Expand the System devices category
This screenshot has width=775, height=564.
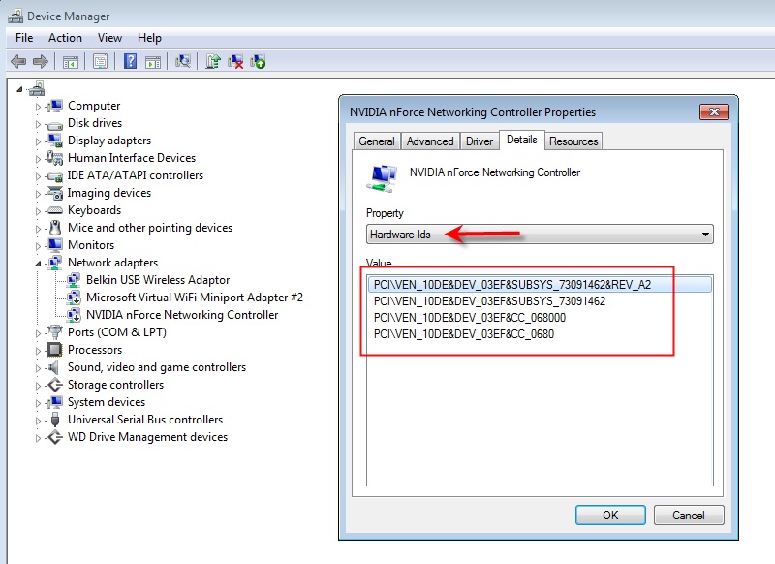pyautogui.click(x=38, y=403)
